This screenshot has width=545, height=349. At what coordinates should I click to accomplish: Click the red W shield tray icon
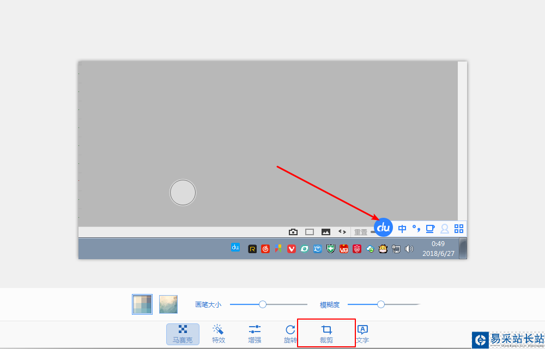tap(357, 249)
